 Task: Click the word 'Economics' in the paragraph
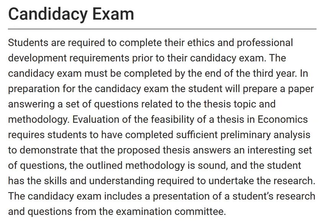(282, 119)
